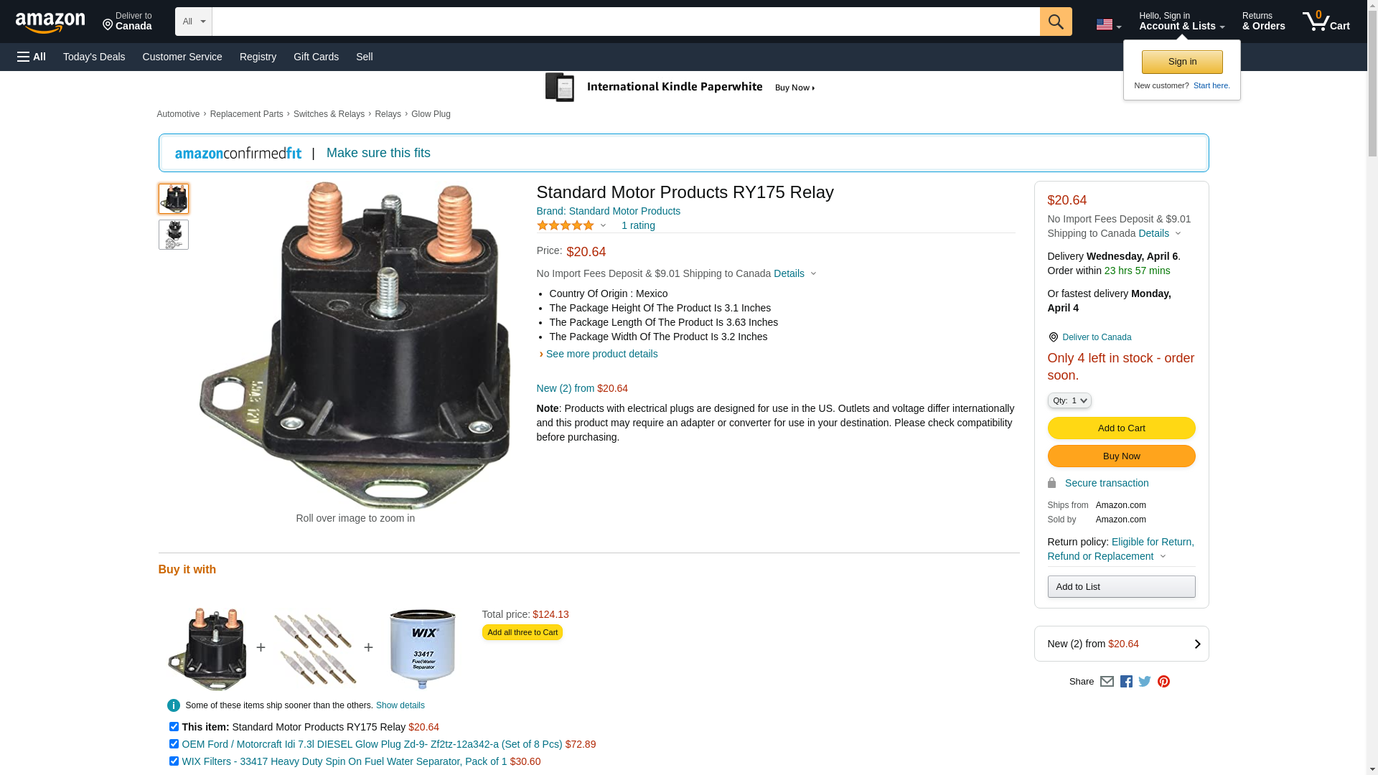The width and height of the screenshot is (1378, 775).
Task: Open the shopping cart icon
Action: pos(1326,22)
